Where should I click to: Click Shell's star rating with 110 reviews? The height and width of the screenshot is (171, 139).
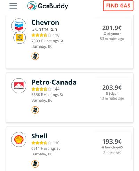click(46, 143)
